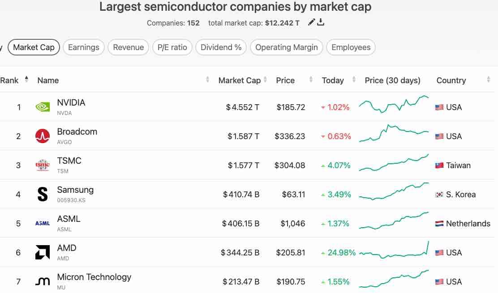Sort the table by Rank

pos(26,80)
